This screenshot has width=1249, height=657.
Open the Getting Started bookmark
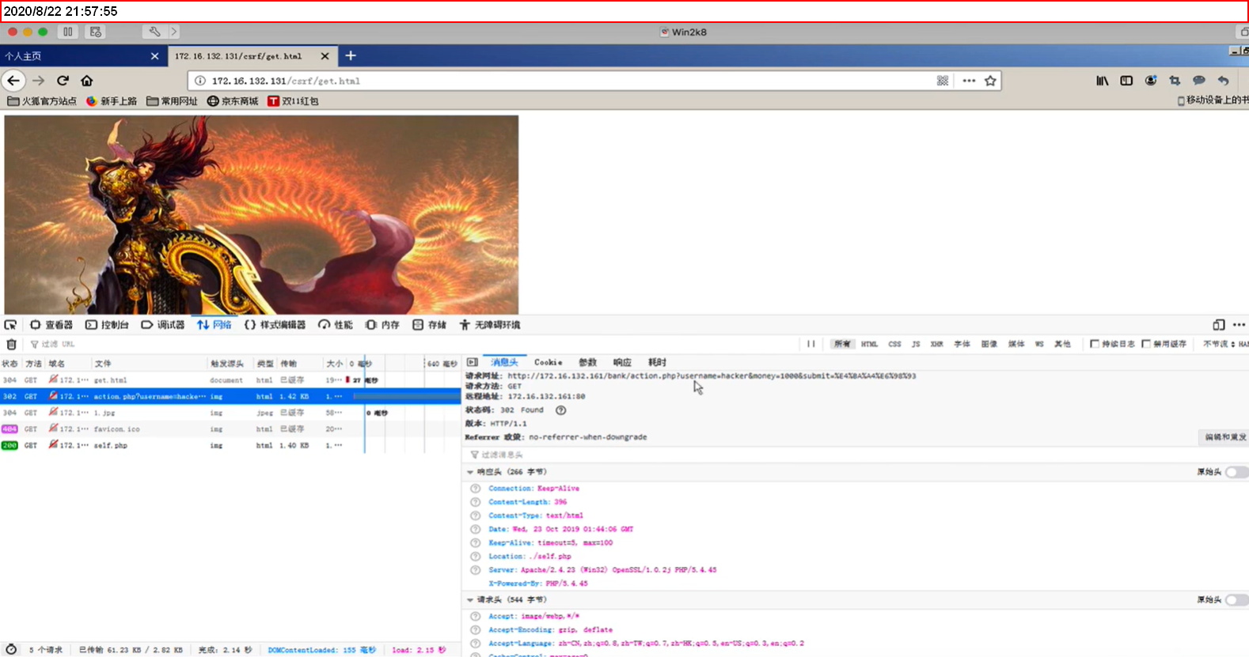coord(112,101)
